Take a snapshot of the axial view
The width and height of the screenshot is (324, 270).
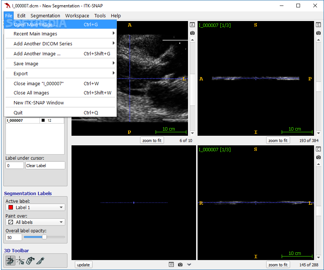pos(192,33)
